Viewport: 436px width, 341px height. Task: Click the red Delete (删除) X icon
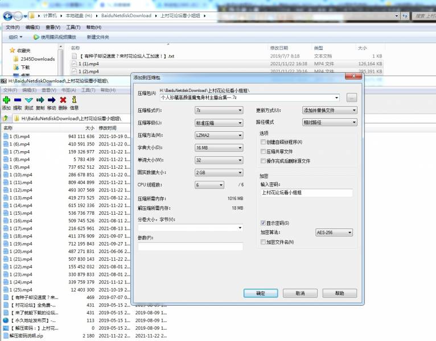(x=63, y=100)
